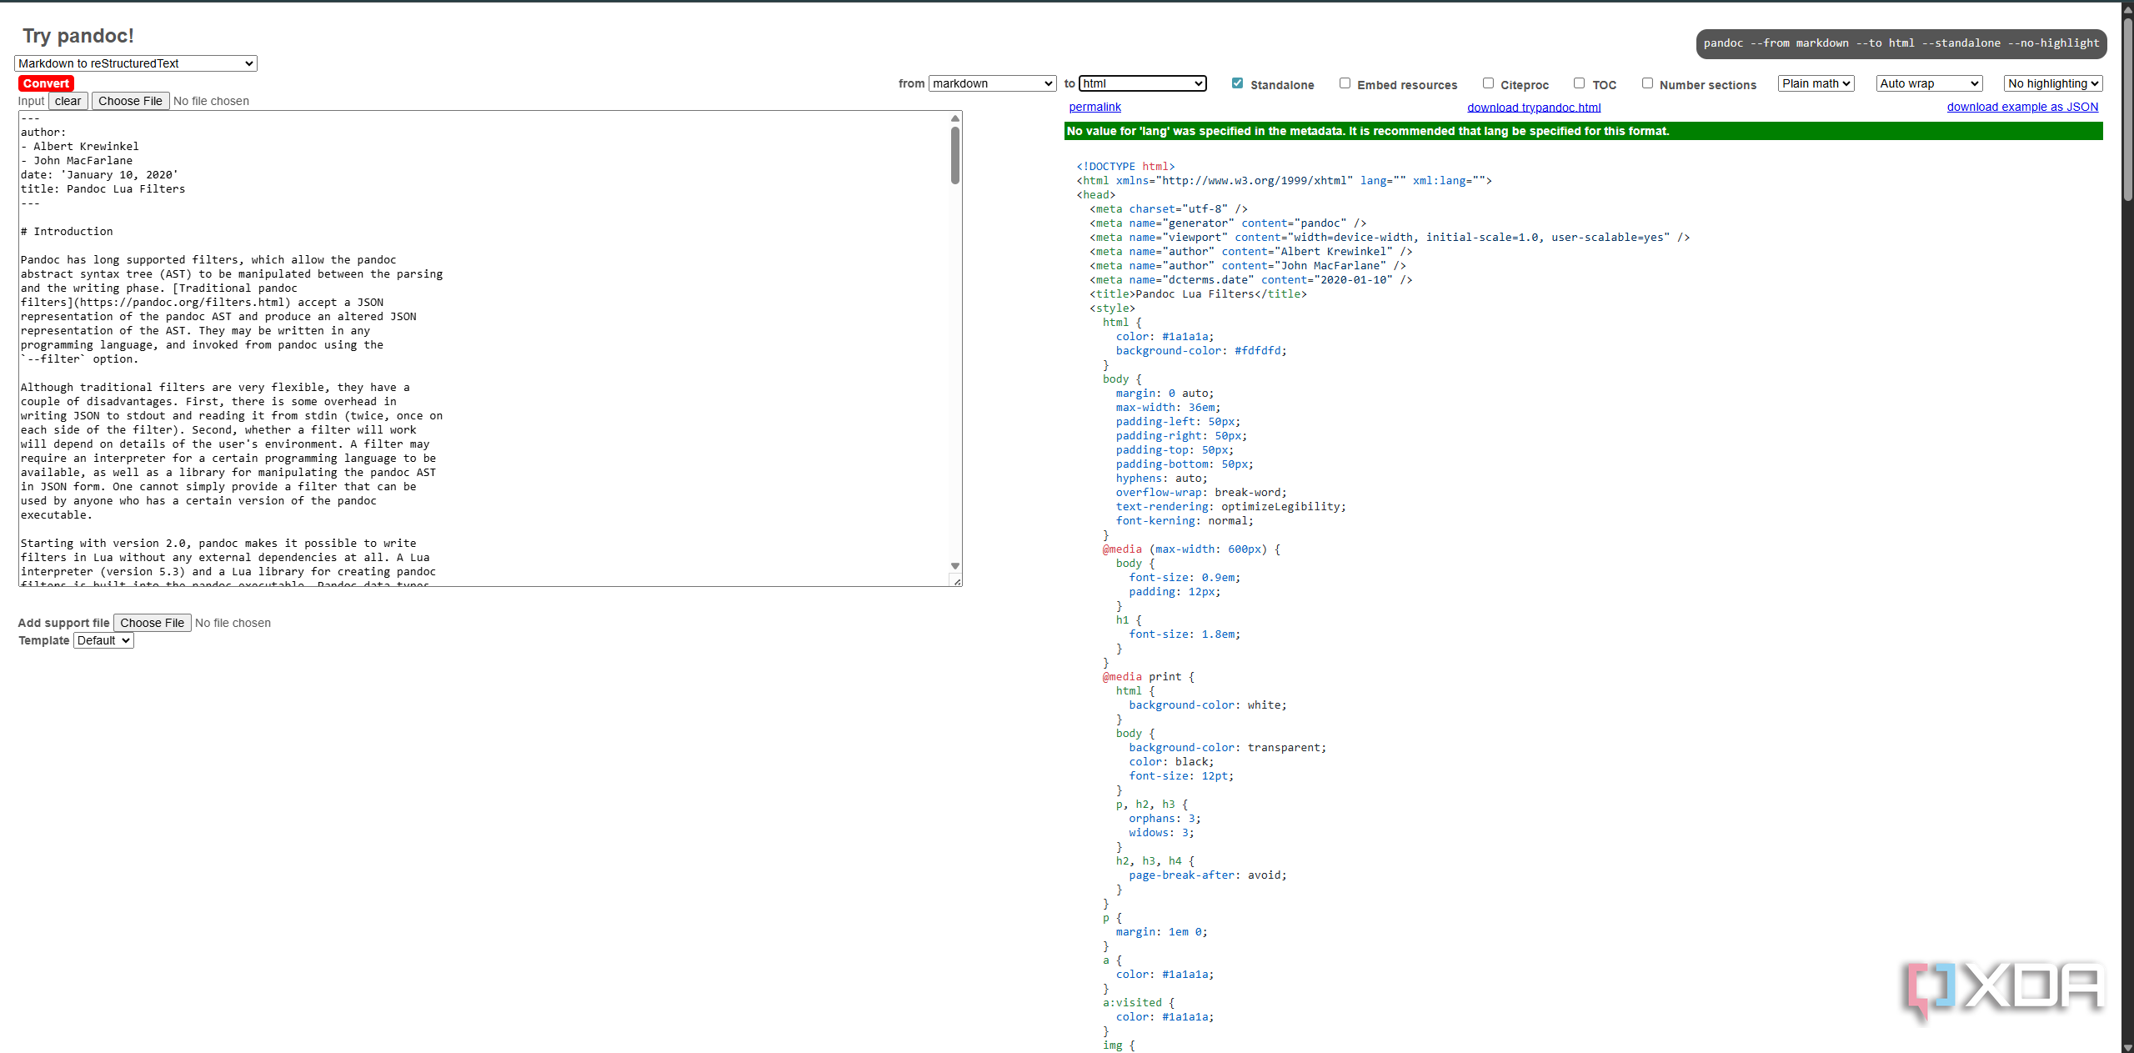Screen dimensions: 2134x1053
Task: Click 'background-color: #fdfdfd;' in the output
Action: pos(1201,351)
